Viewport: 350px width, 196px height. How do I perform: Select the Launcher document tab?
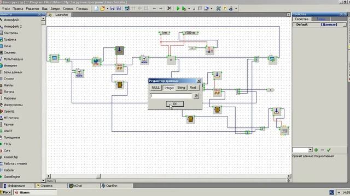coord(60,15)
